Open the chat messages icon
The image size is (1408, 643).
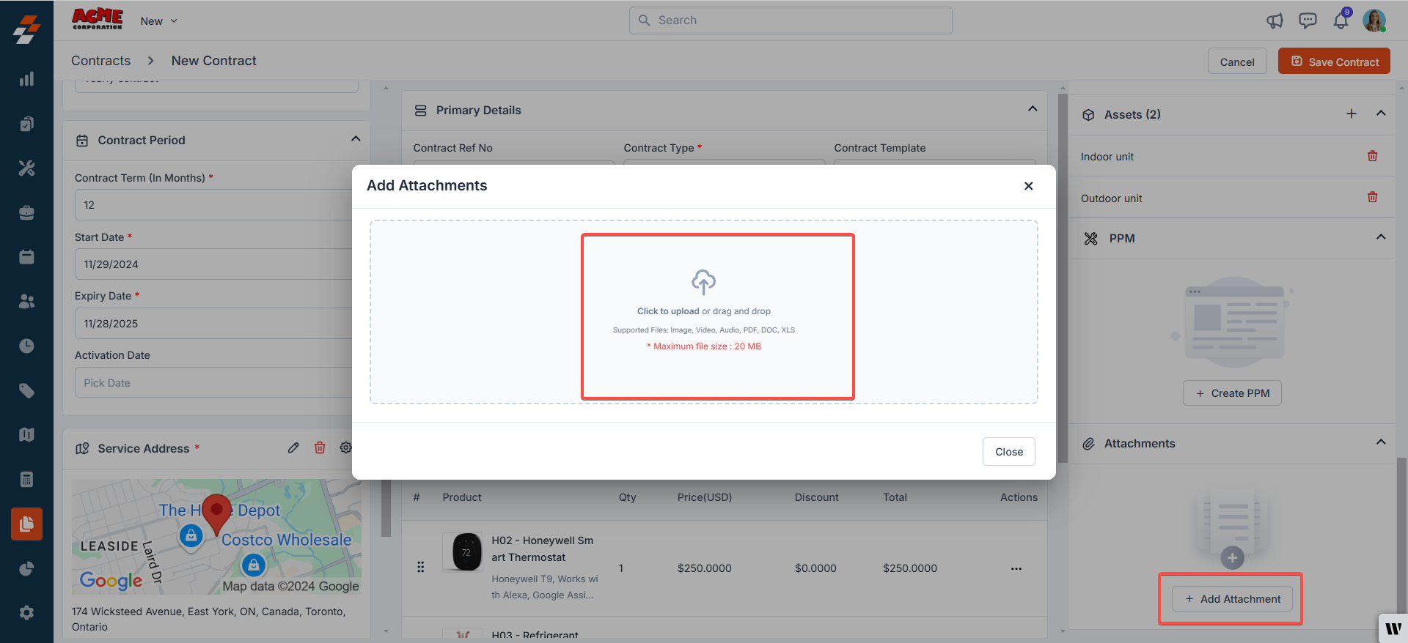pos(1308,21)
